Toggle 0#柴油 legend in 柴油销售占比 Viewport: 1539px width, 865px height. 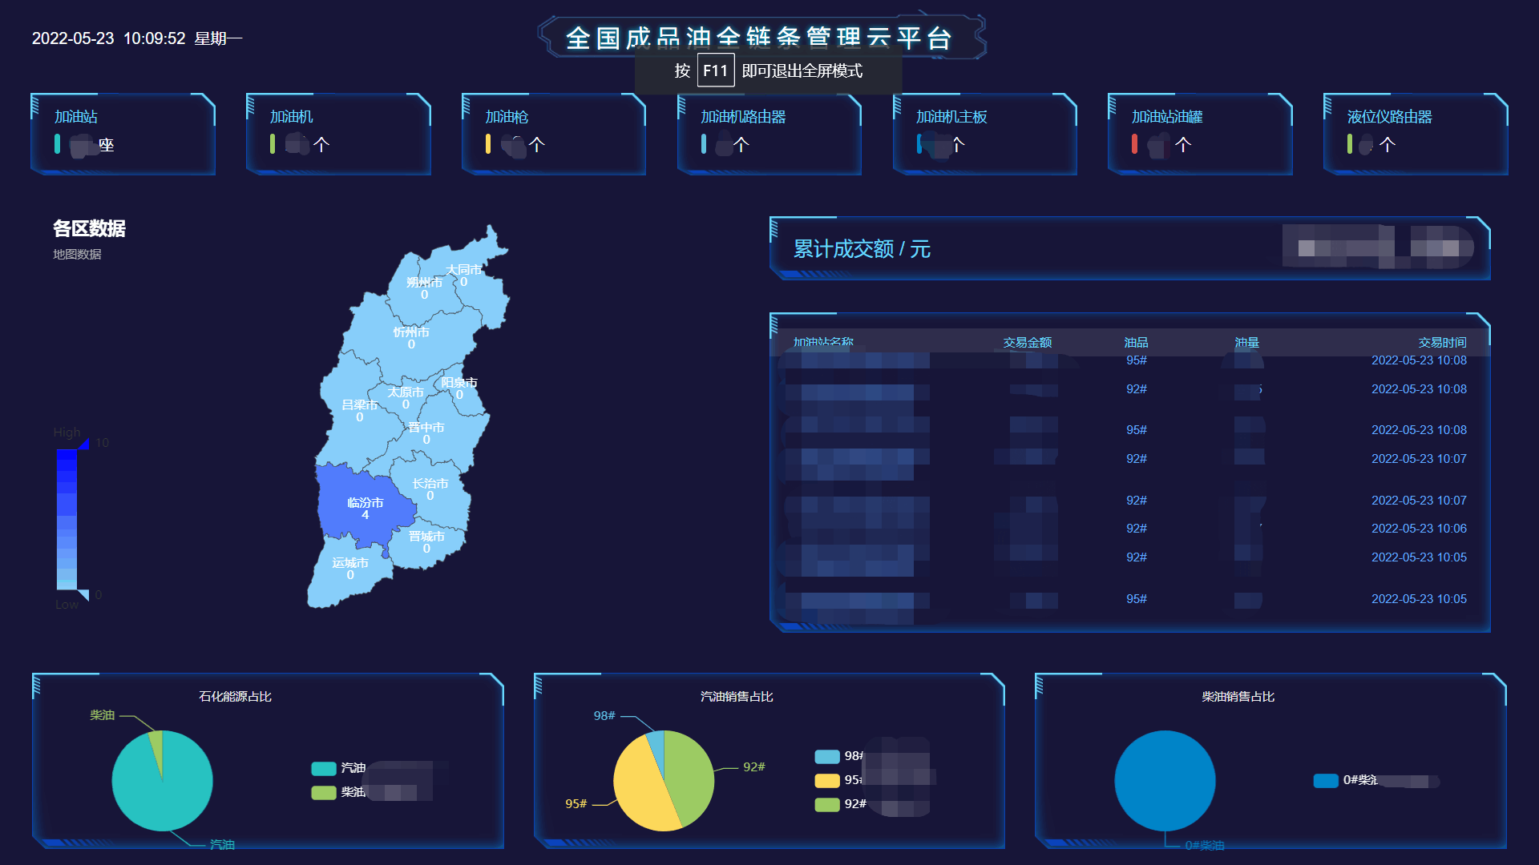1326,781
